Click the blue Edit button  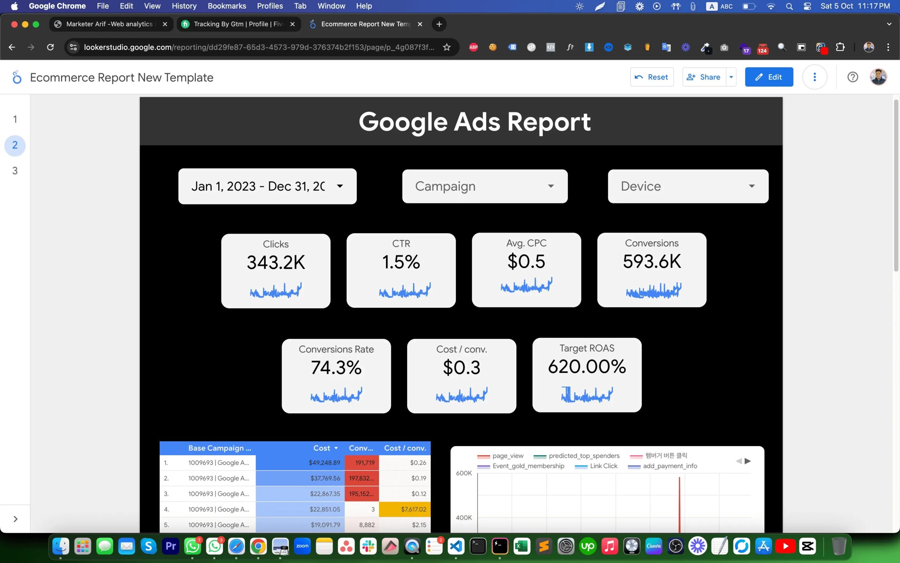click(x=769, y=77)
